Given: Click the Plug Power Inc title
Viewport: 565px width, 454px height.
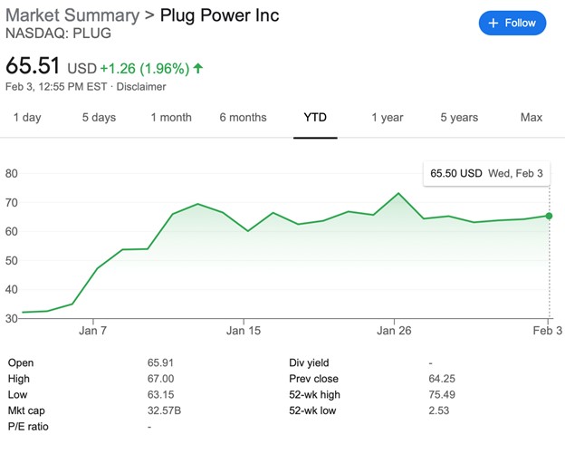Looking at the screenshot, I should click(218, 15).
